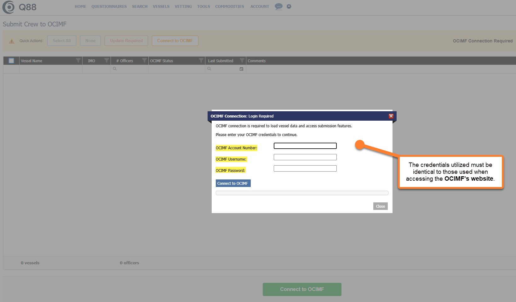The width and height of the screenshot is (516, 302).
Task: Open the Last Submitted calendar picker icon
Action: [241, 69]
